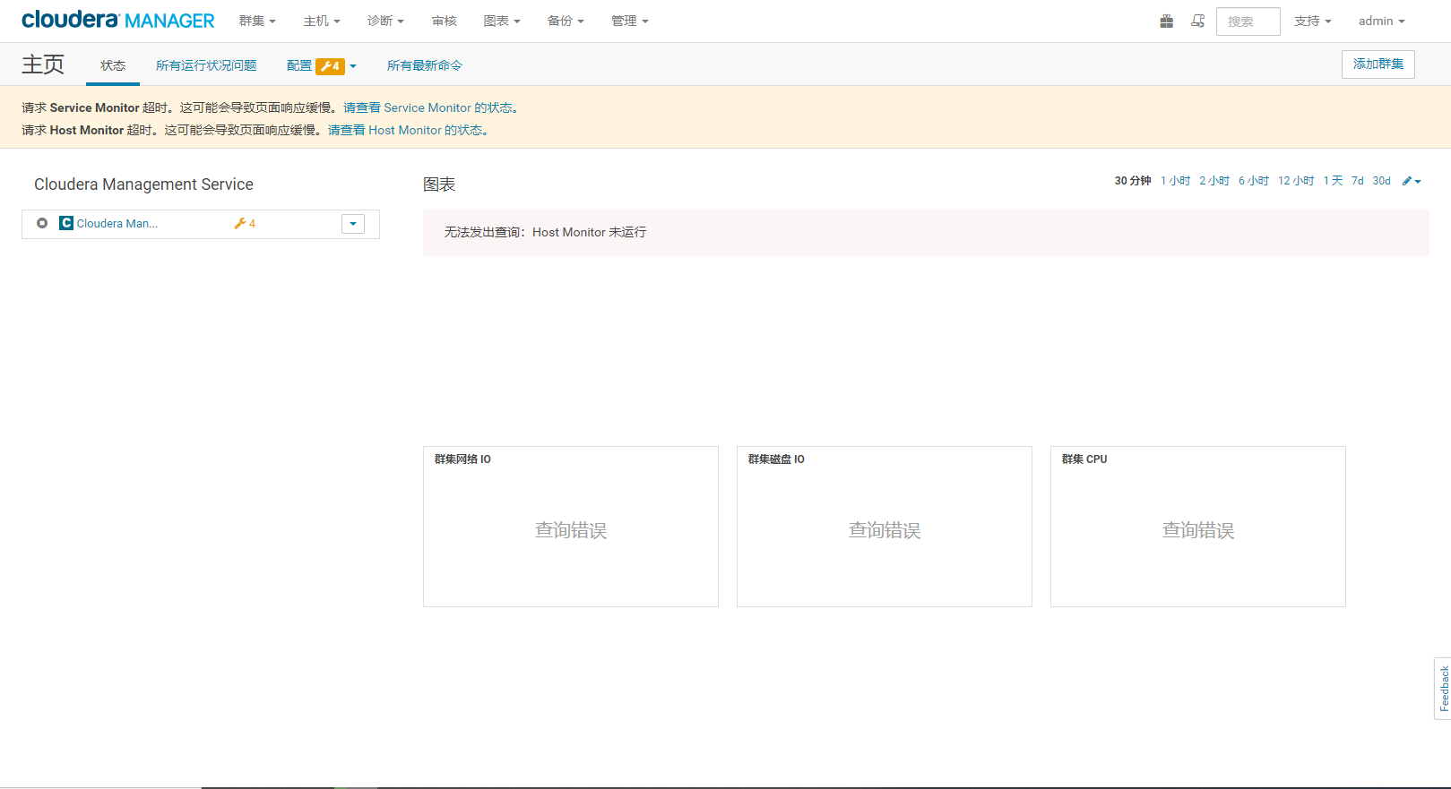Image resolution: width=1451 pixels, height=789 pixels.
Task: Open the admin user dropdown
Action: pos(1382,21)
